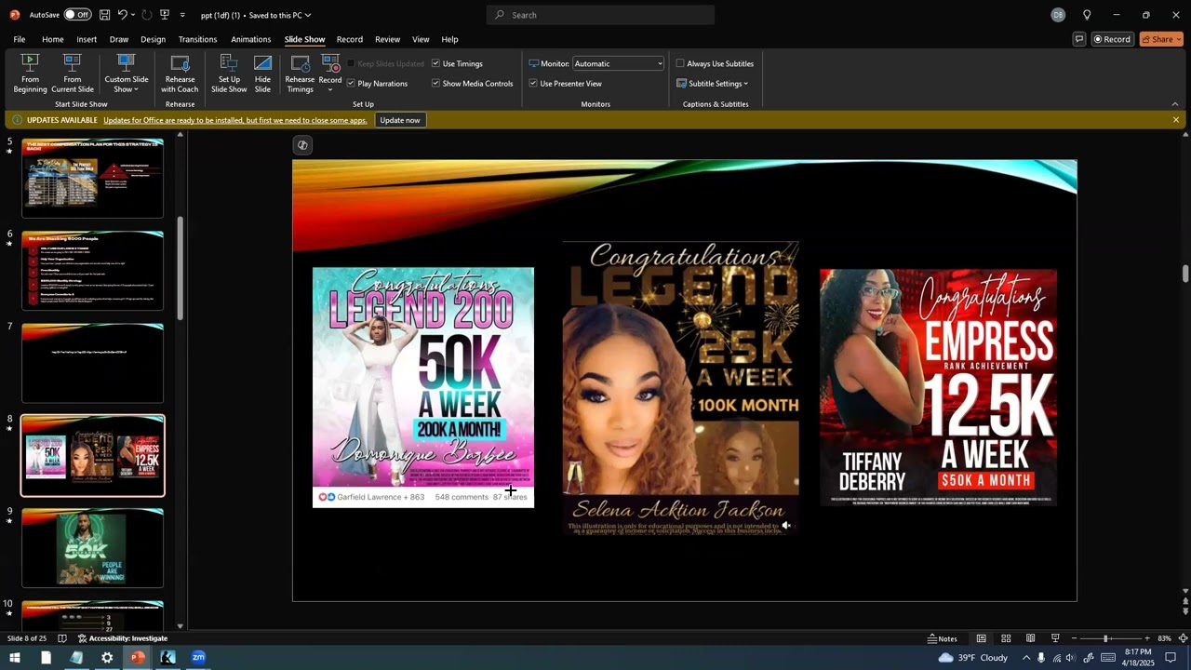Open the View tab
Screen dimensions: 1191x670
click(421, 39)
